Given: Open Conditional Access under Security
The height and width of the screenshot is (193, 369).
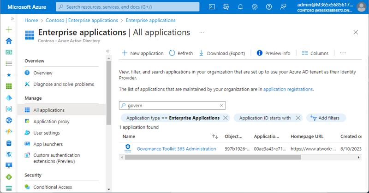Looking at the screenshot, I should (x=53, y=187).
